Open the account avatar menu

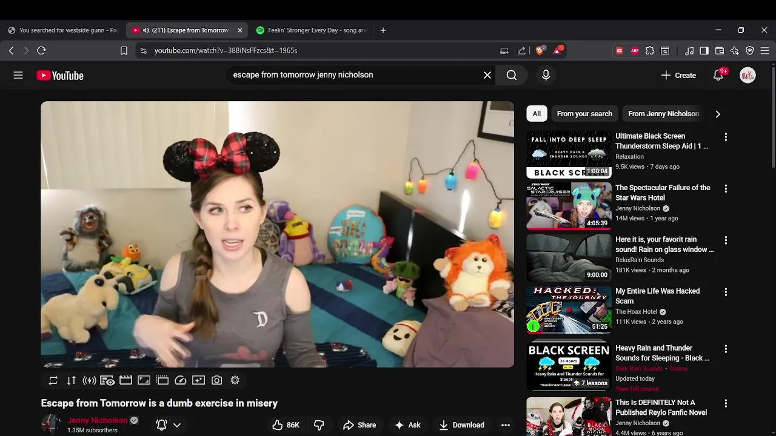(748, 75)
